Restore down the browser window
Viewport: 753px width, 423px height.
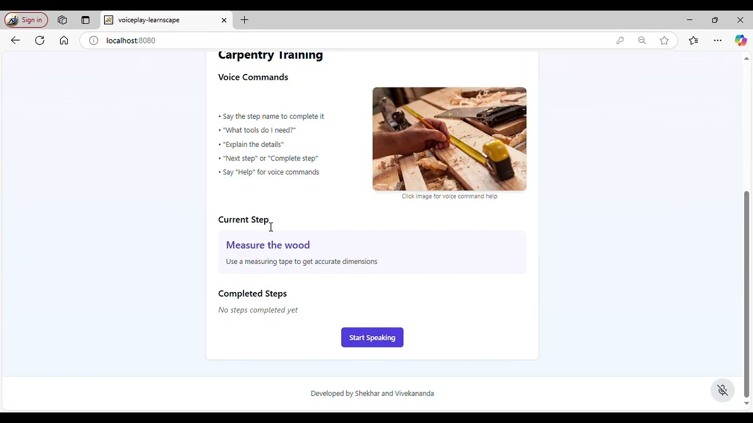(715, 20)
